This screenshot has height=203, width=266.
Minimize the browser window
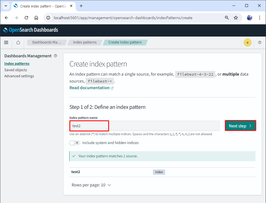click(x=234, y=6)
